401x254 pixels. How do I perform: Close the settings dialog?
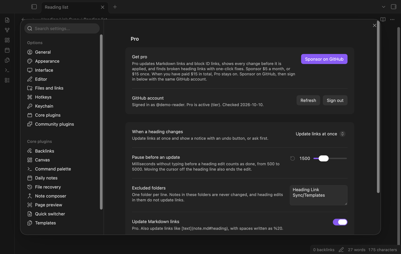point(374,25)
